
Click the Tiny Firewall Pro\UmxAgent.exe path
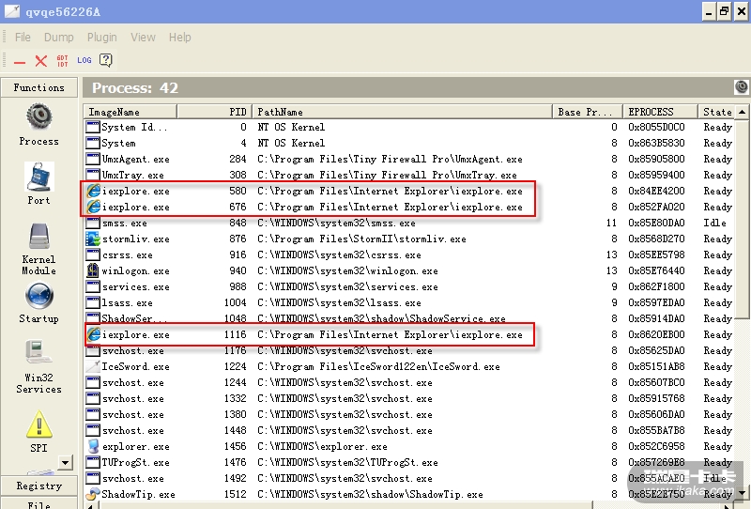point(390,159)
